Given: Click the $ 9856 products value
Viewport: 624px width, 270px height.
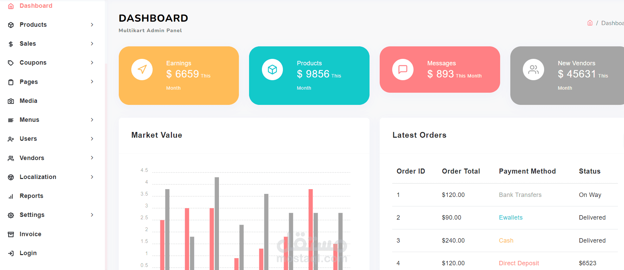Looking at the screenshot, I should [313, 74].
